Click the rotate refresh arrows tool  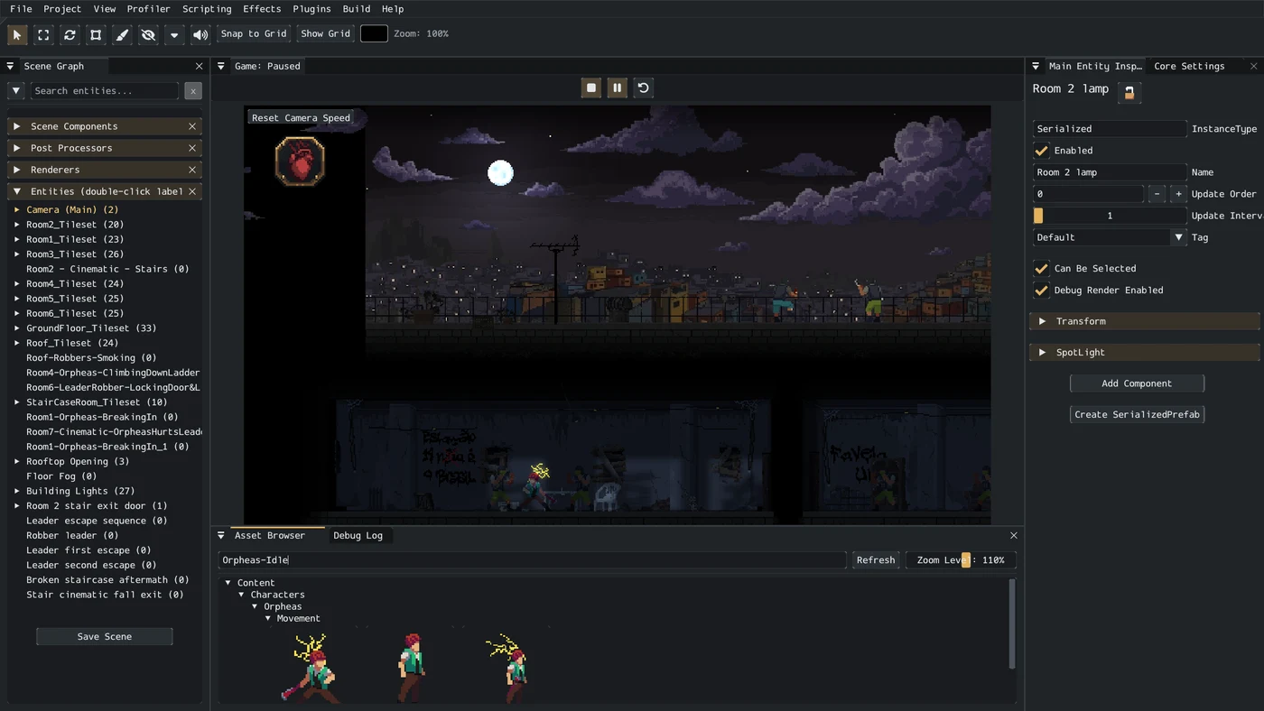(70, 35)
